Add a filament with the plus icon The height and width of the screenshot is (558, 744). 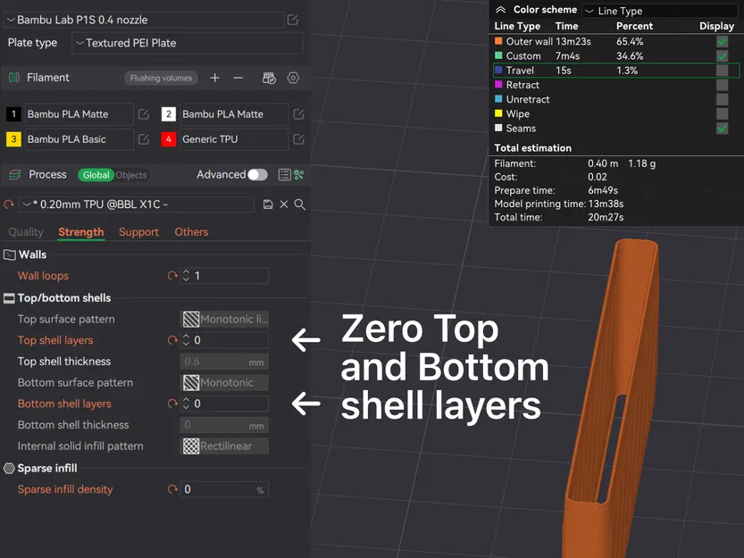coord(215,78)
